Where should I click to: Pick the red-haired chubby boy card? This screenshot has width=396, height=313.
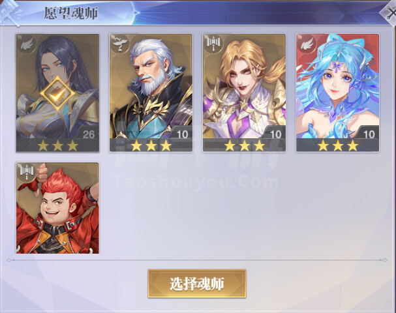coord(57,208)
